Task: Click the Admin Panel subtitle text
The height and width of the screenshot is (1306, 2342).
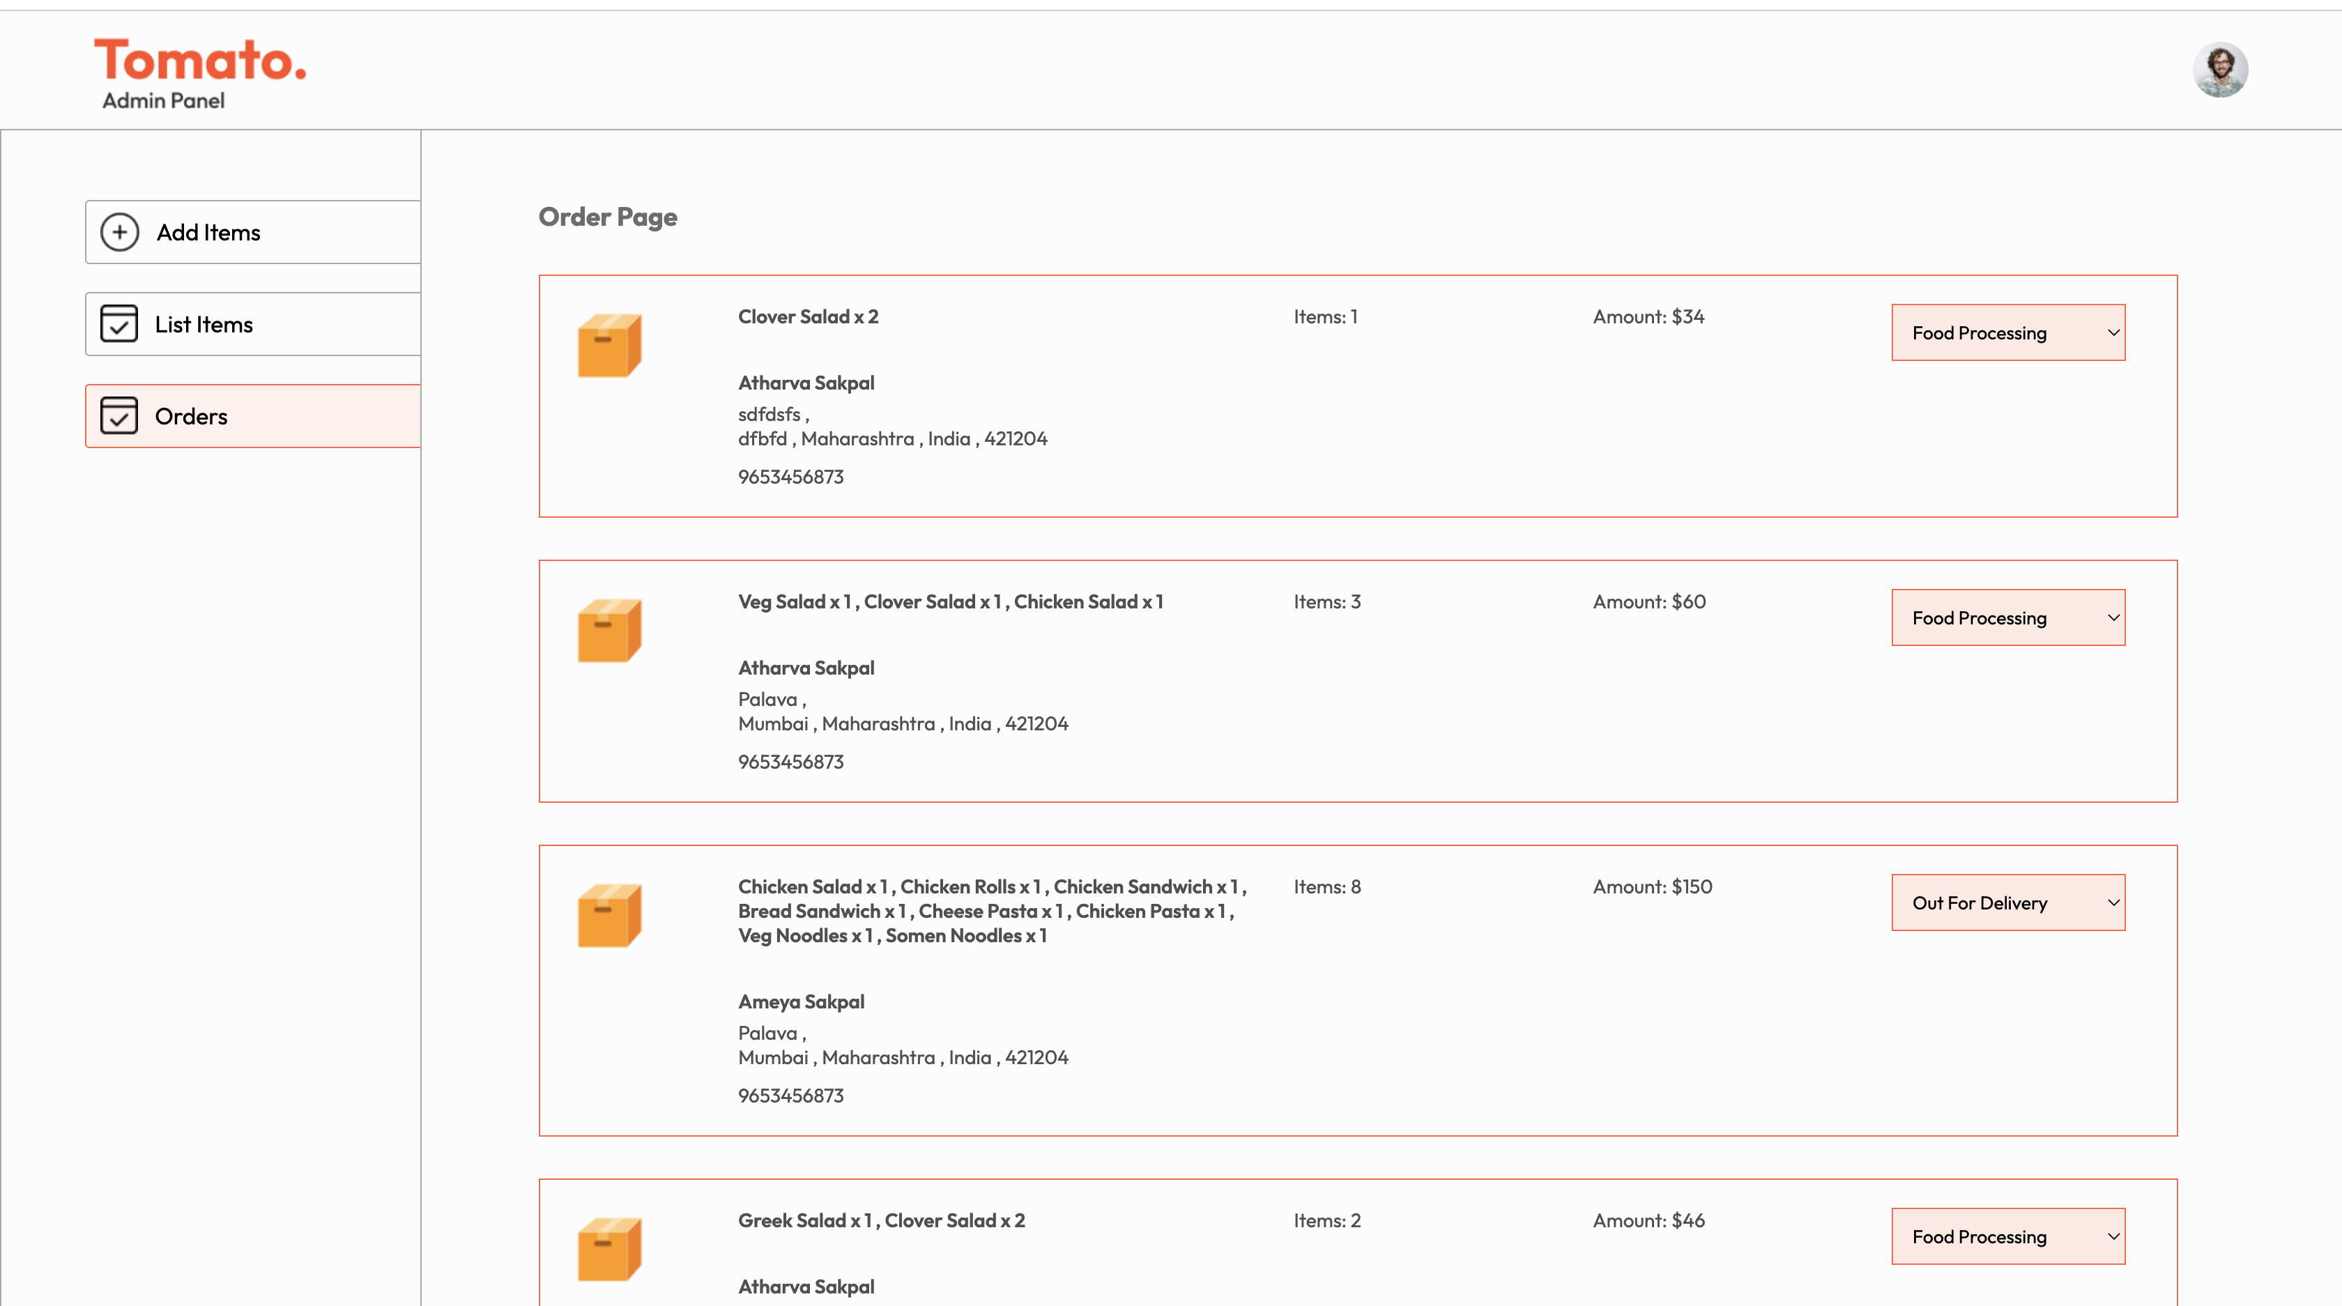Action: (x=164, y=101)
